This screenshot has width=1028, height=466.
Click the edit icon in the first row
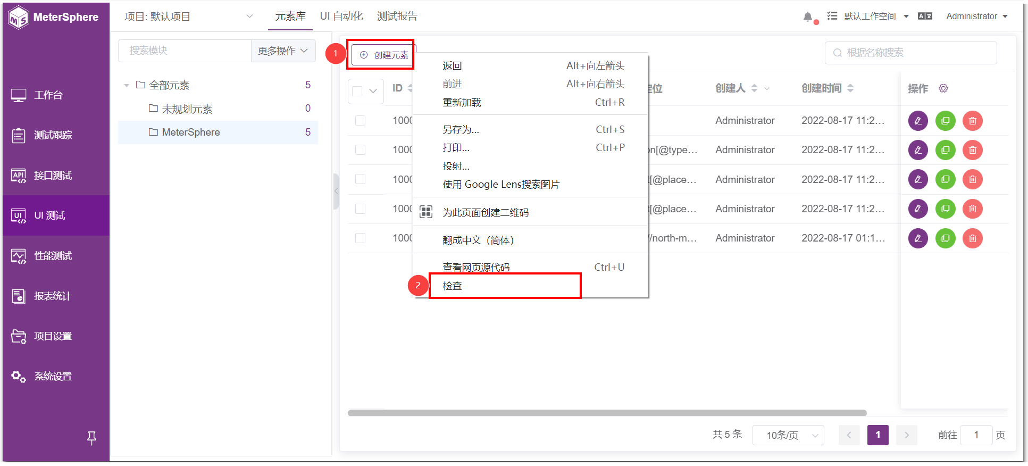tap(918, 121)
